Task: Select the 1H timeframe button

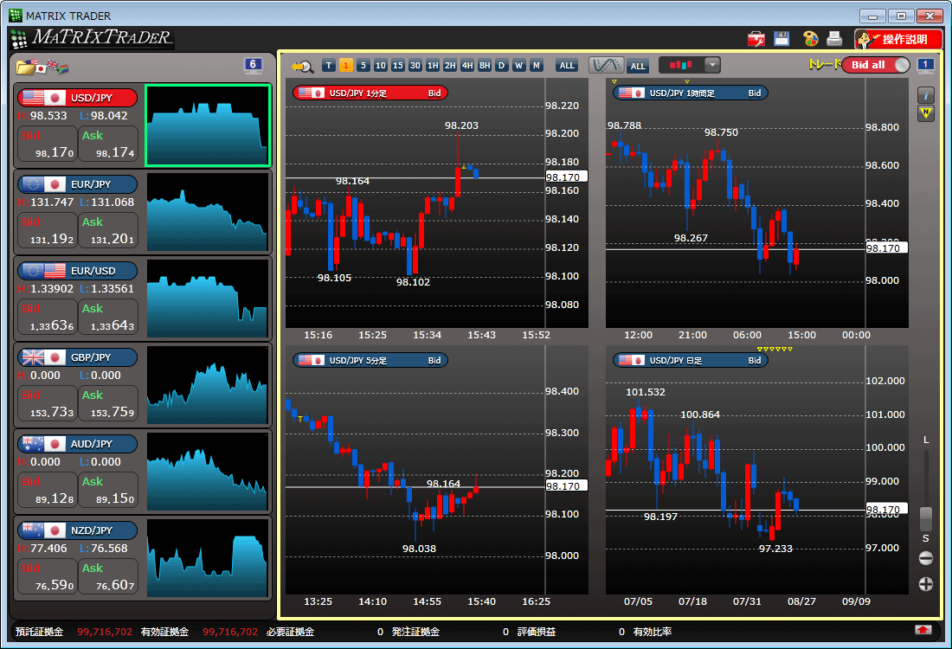Action: pyautogui.click(x=432, y=65)
